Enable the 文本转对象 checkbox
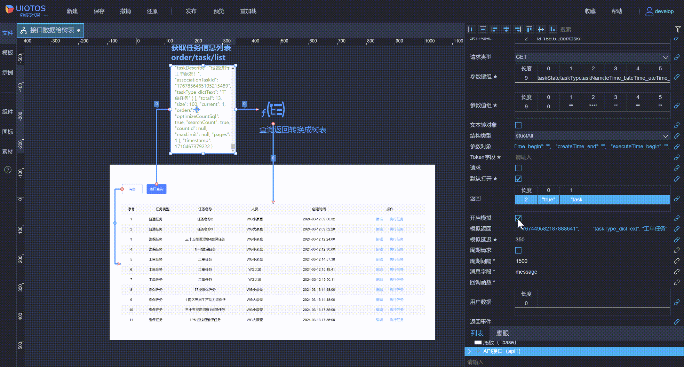 click(518, 125)
